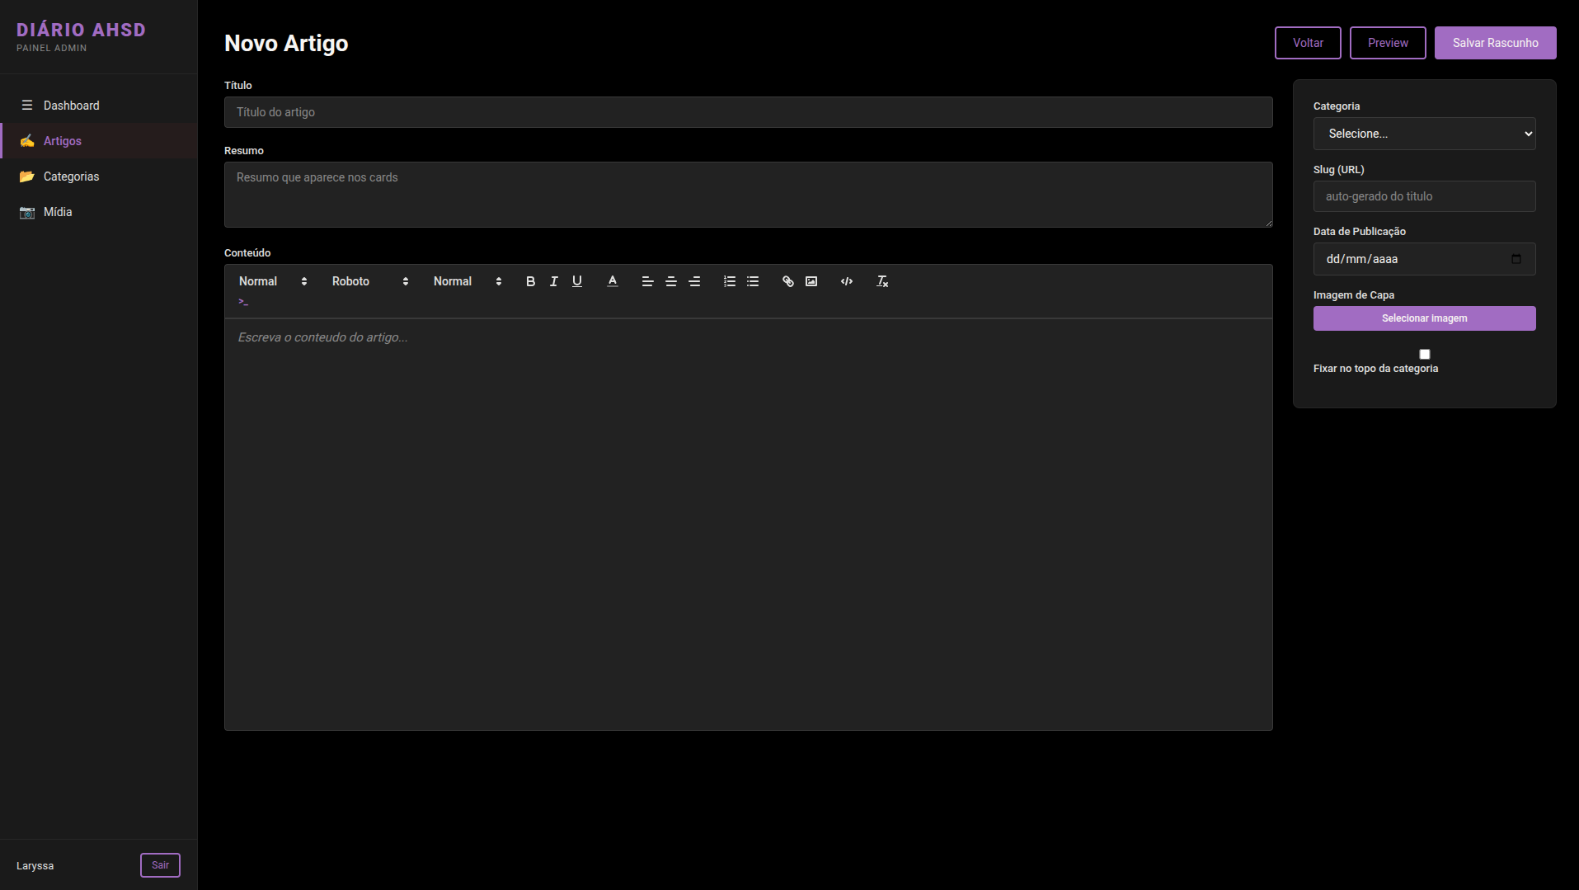
Task: Go to Dashboard in the sidebar
Action: [x=71, y=106]
